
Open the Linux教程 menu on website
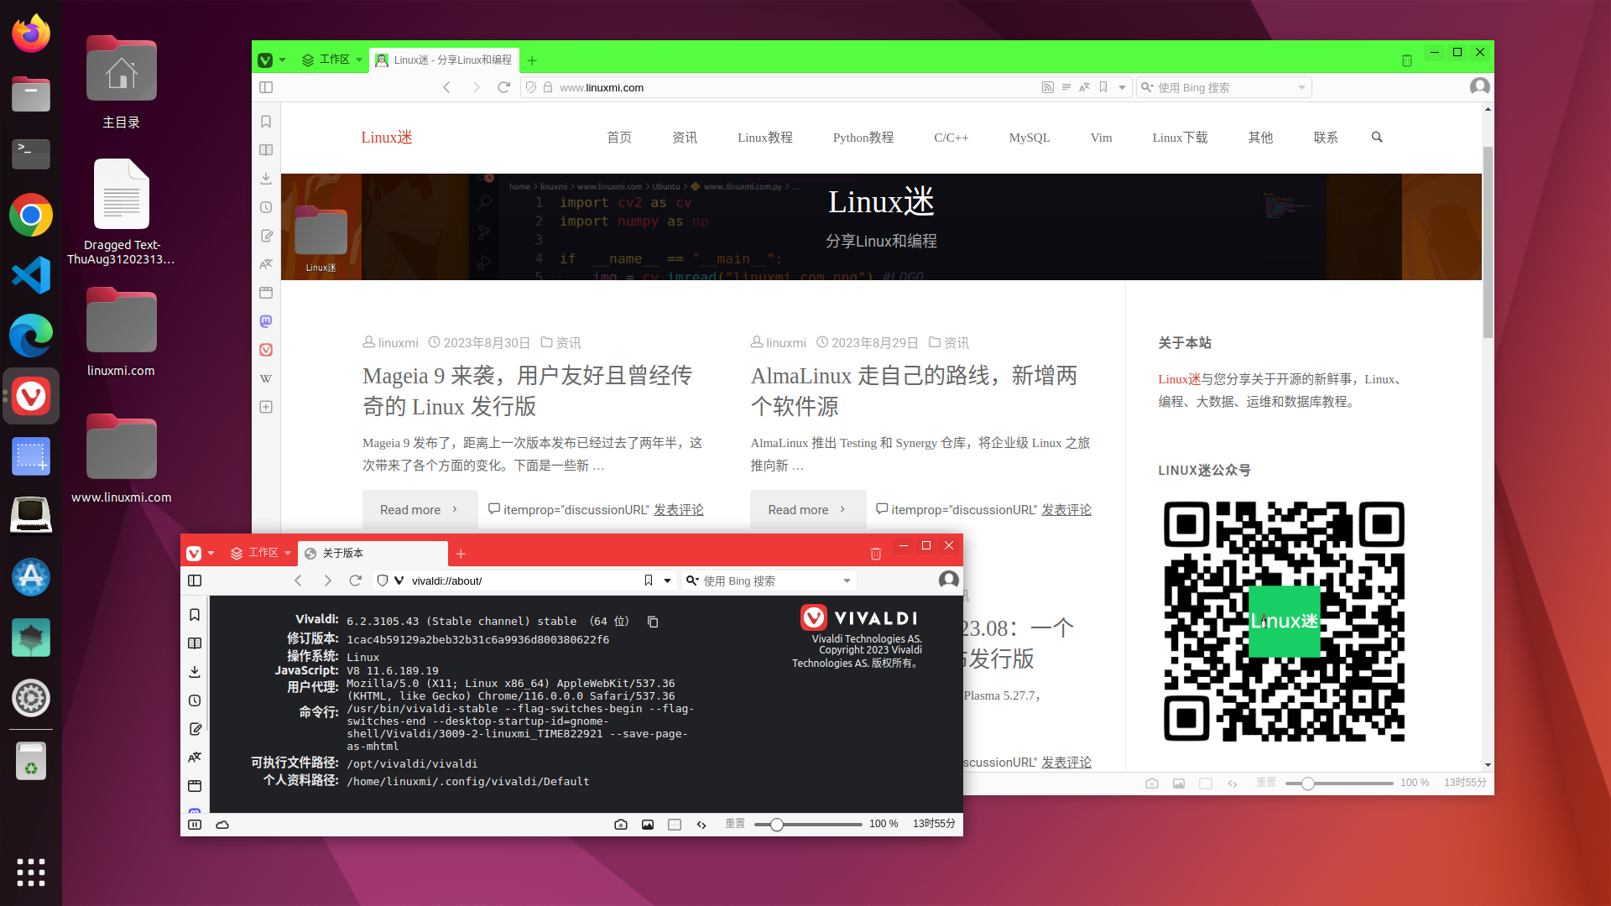(765, 138)
